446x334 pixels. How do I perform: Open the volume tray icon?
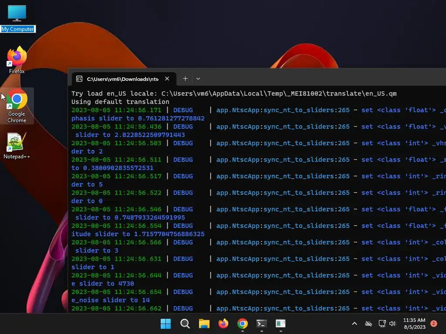[x=392, y=324]
